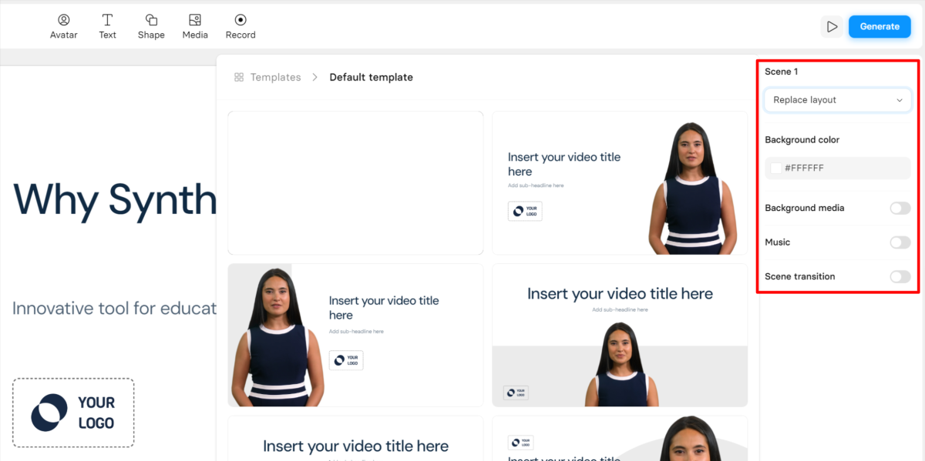Image resolution: width=925 pixels, height=461 pixels.
Task: Click the YOUR LOGO placeholder on canvas
Action: click(x=73, y=413)
